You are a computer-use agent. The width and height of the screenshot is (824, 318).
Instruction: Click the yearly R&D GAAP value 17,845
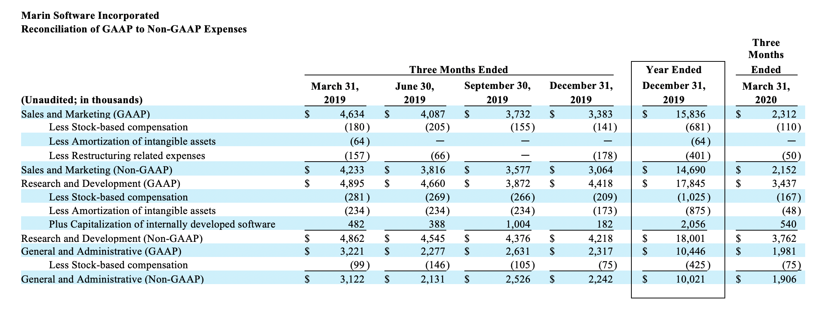pos(690,183)
